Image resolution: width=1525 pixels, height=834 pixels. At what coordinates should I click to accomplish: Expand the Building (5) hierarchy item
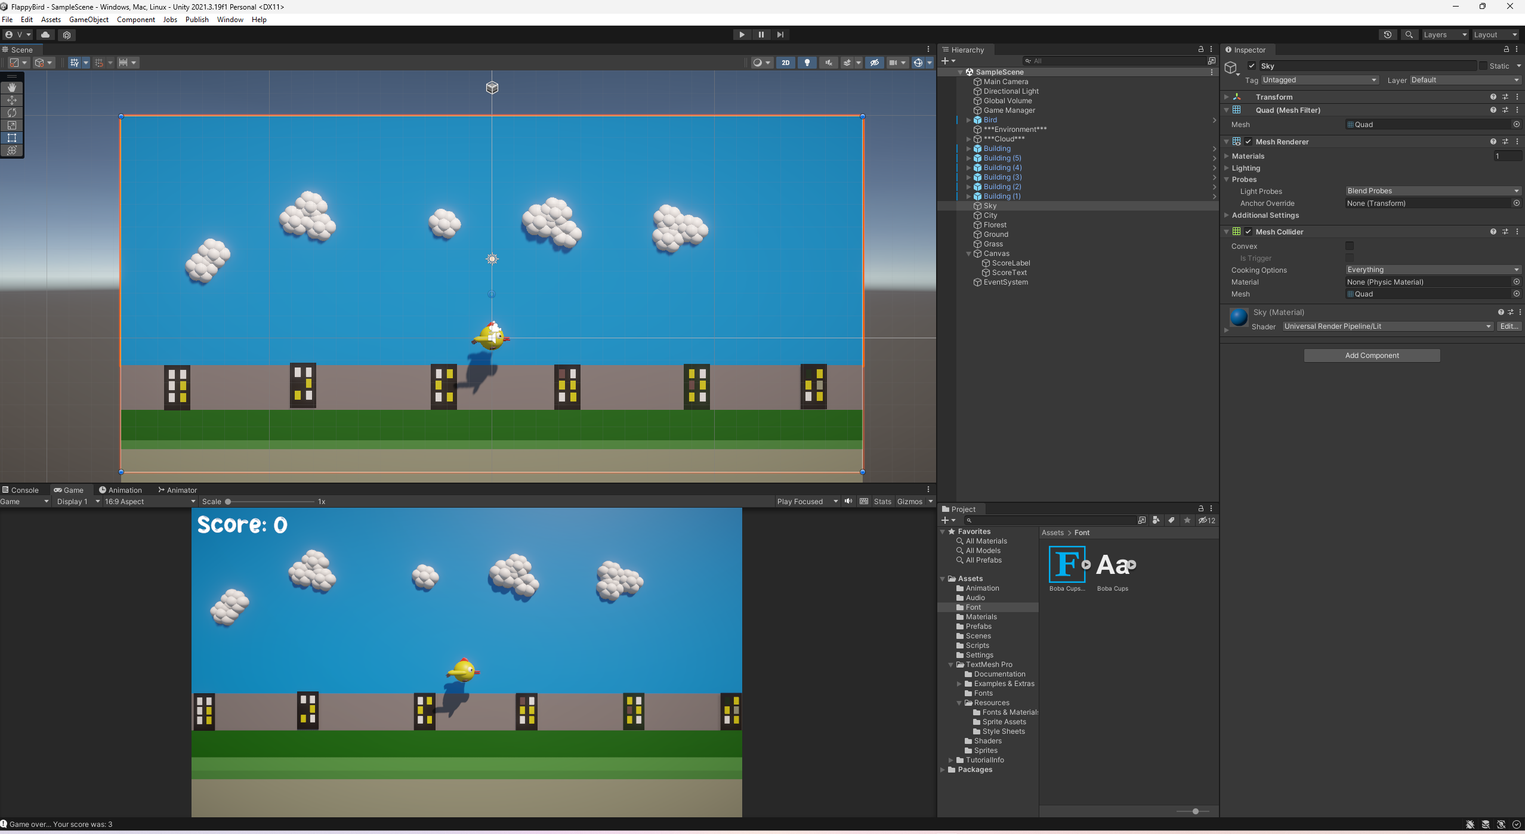click(x=968, y=158)
